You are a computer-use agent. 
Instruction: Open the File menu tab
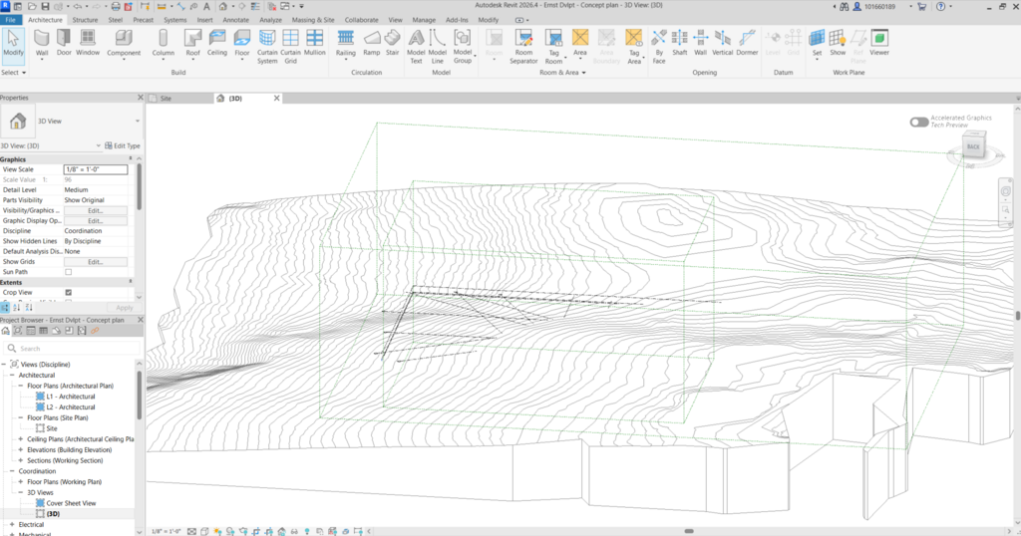click(11, 20)
